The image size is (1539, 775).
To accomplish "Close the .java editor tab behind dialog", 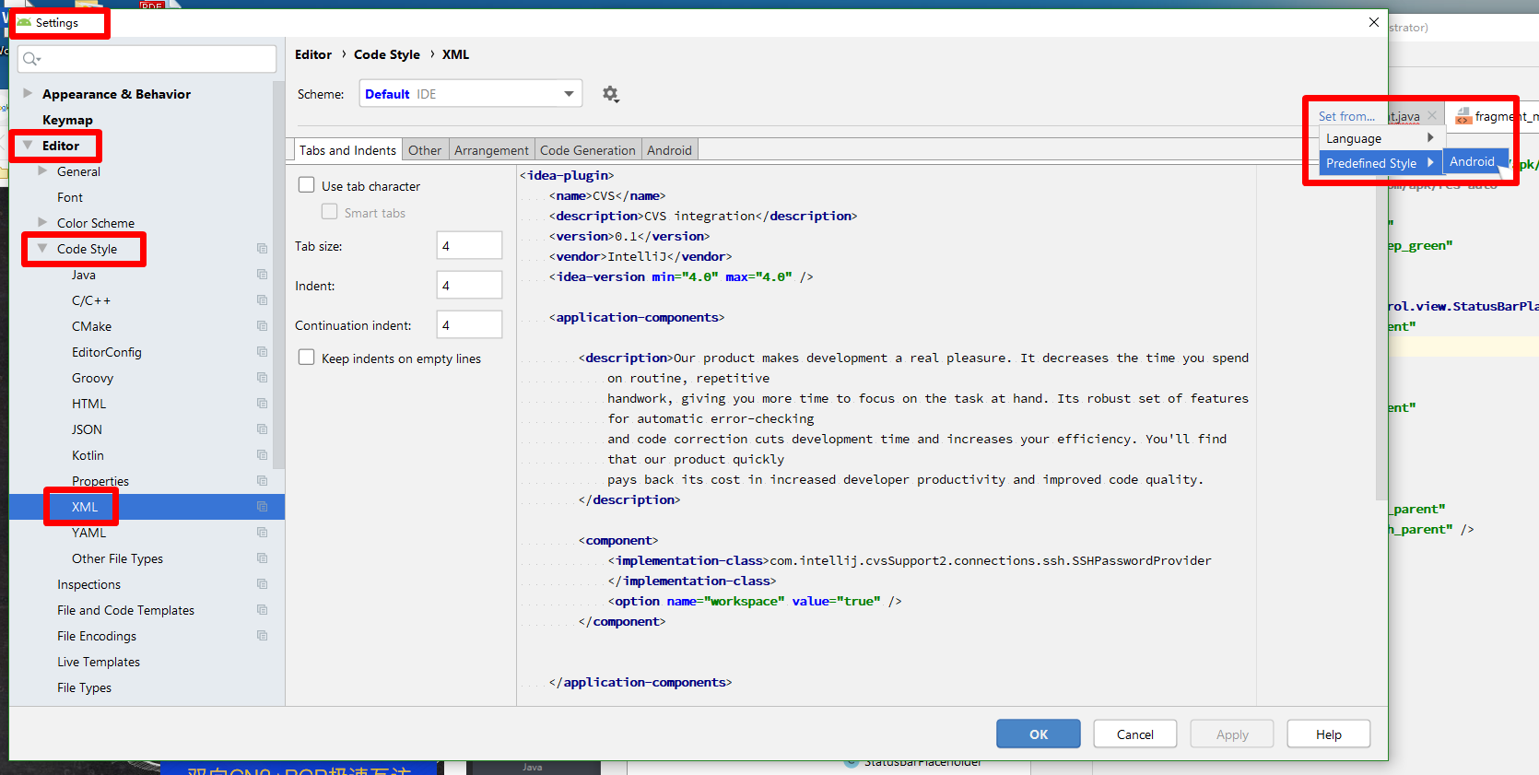I will [1432, 115].
